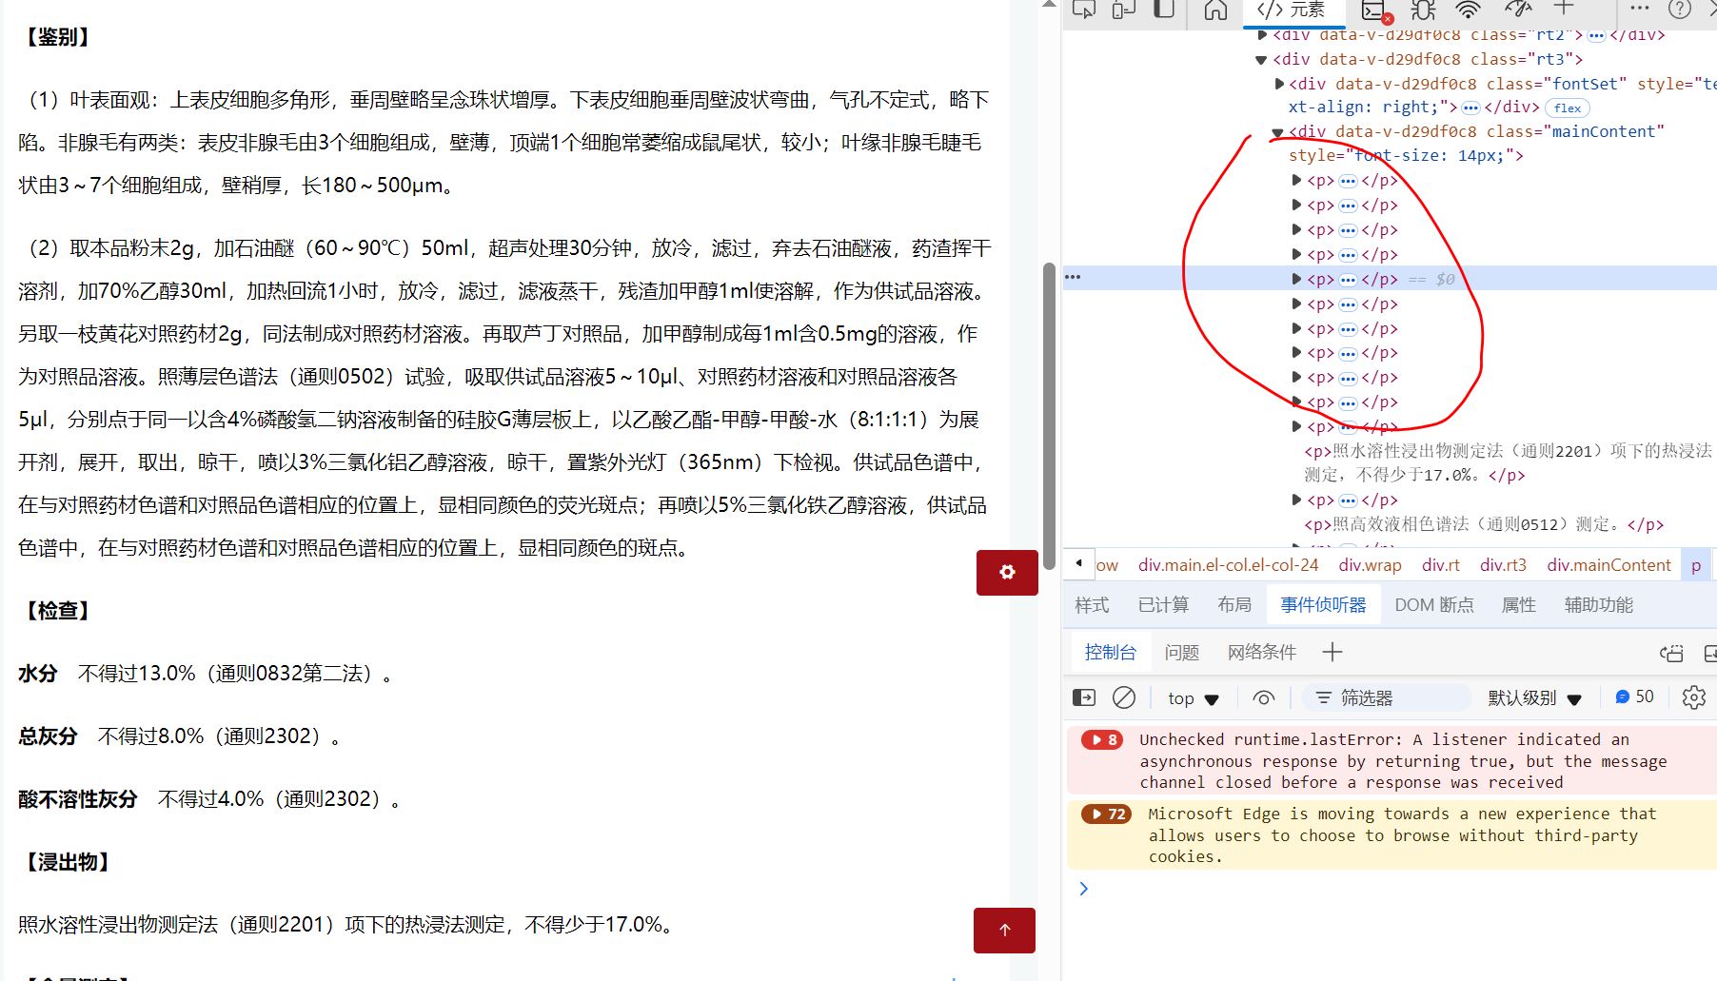Open the Network tool wifi icon
This screenshot has width=1717, height=981.
click(1469, 10)
